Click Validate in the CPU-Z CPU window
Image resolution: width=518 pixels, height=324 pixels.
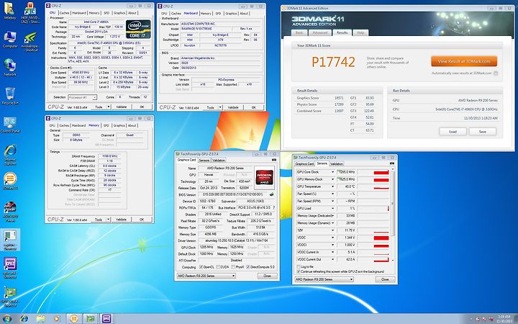pyautogui.click(x=122, y=107)
